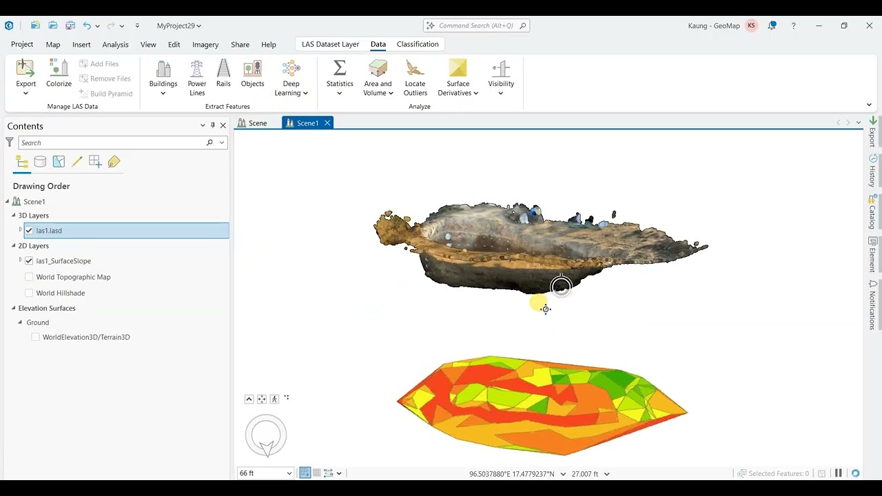882x496 pixels.
Task: Open the Analysis ribbon tab
Action: point(115,44)
